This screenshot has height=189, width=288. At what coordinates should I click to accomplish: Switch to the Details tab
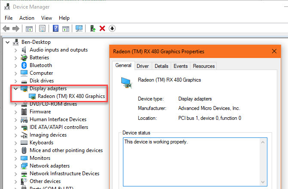coord(162,66)
